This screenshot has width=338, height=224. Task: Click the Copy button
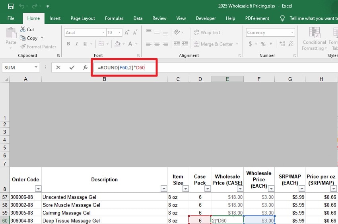[29, 38]
